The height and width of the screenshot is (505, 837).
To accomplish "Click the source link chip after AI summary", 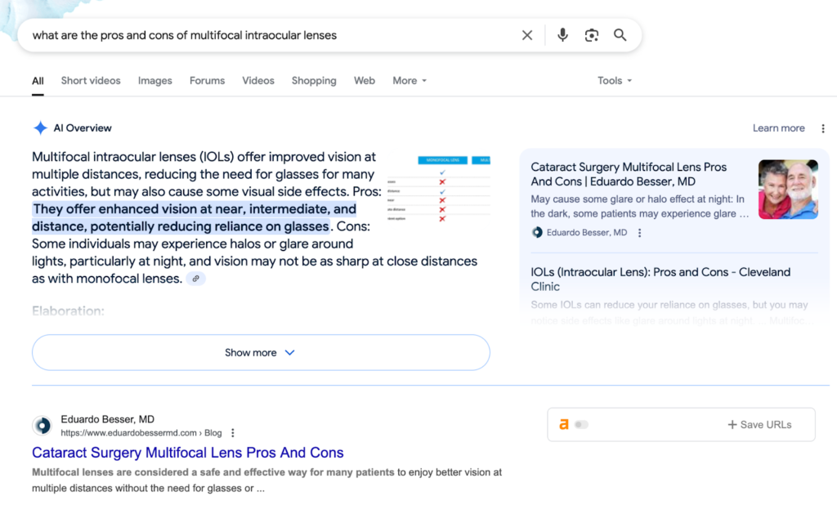I will [195, 279].
